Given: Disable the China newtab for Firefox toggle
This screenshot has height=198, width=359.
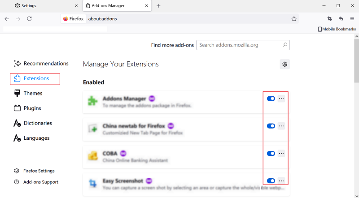Looking at the screenshot, I should coord(271,126).
